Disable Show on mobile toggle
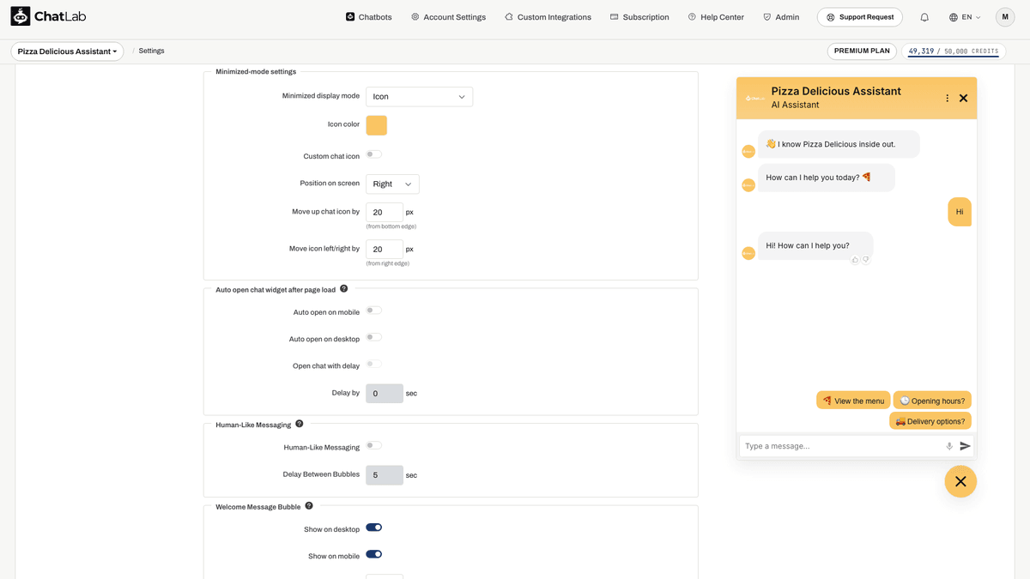Image resolution: width=1030 pixels, height=579 pixels. tap(374, 554)
